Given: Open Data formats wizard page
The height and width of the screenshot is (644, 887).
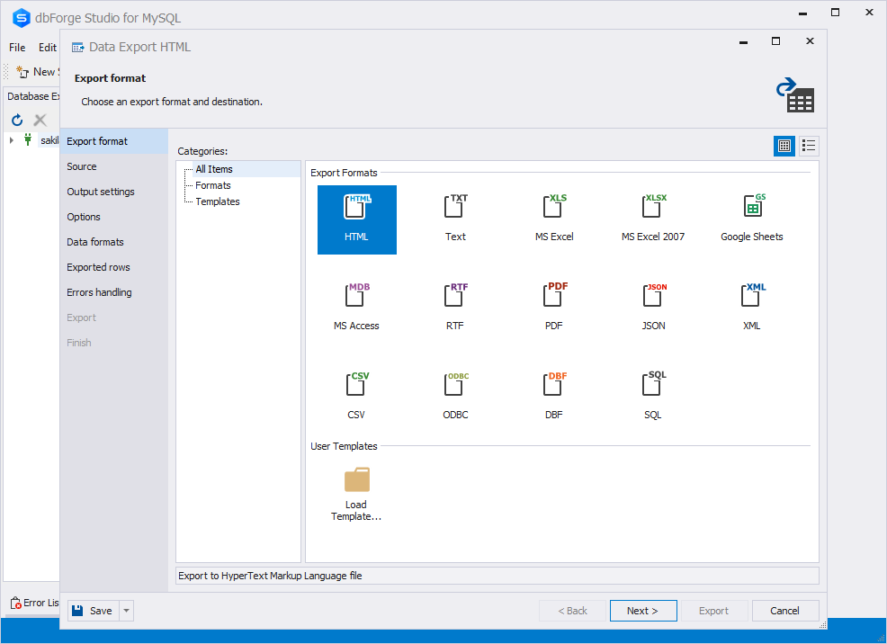Looking at the screenshot, I should coord(113,242).
